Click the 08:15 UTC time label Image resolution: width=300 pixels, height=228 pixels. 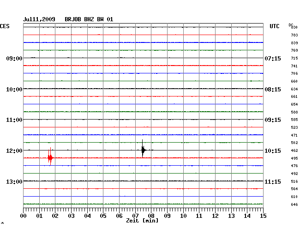[x=273, y=90]
